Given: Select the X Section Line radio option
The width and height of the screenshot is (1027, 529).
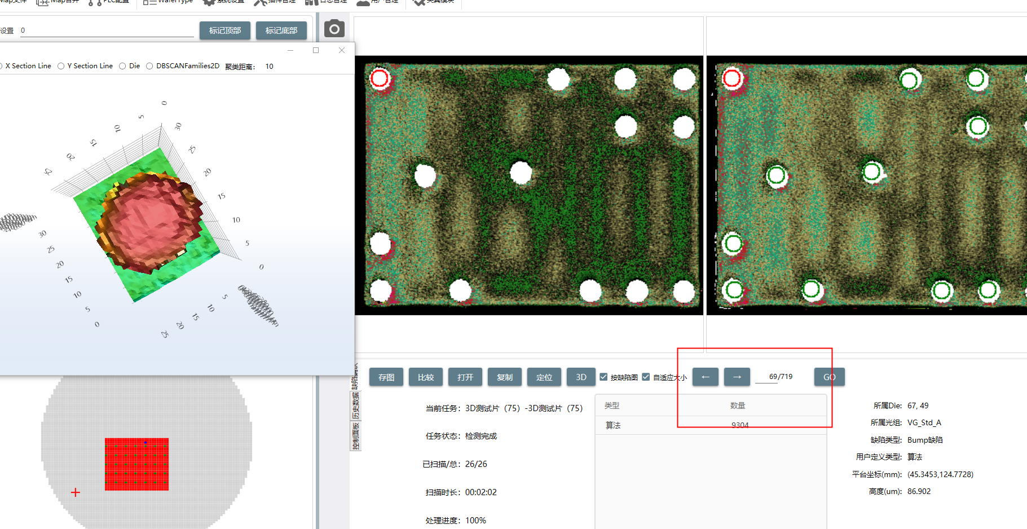Looking at the screenshot, I should 25,66.
